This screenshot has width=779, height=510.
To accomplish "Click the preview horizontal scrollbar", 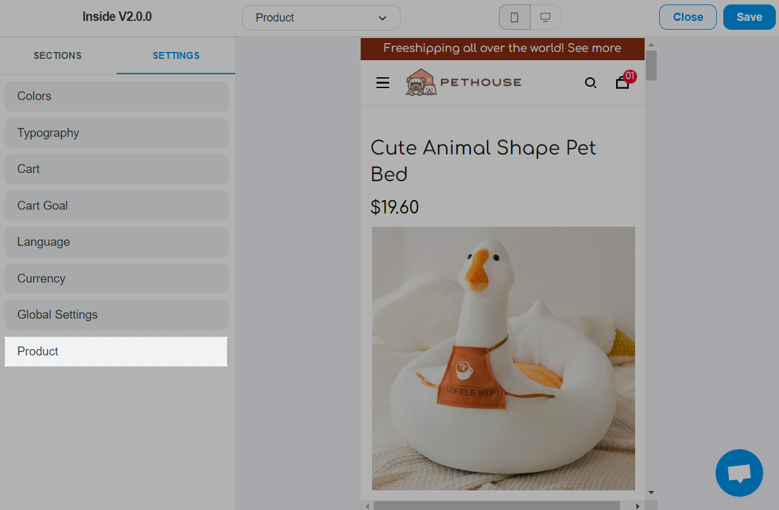I will (x=497, y=506).
